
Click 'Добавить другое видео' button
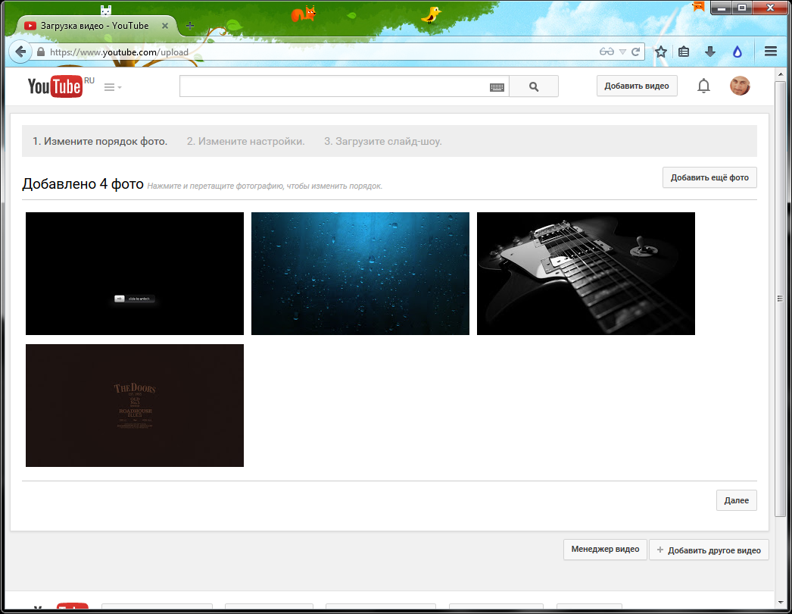pos(709,550)
